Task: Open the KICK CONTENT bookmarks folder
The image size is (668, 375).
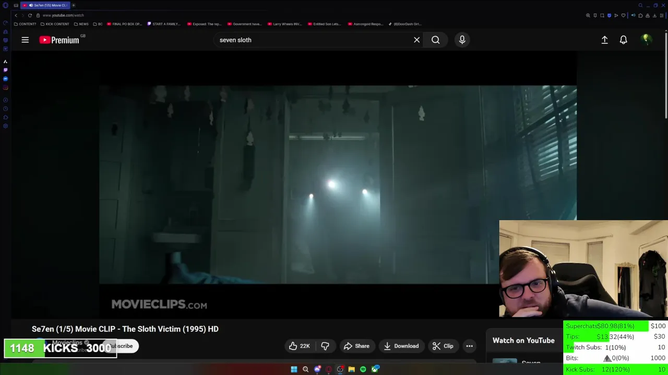Action: (54, 24)
